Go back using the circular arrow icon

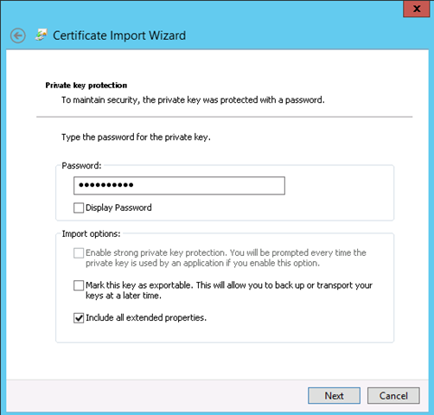tap(18, 35)
